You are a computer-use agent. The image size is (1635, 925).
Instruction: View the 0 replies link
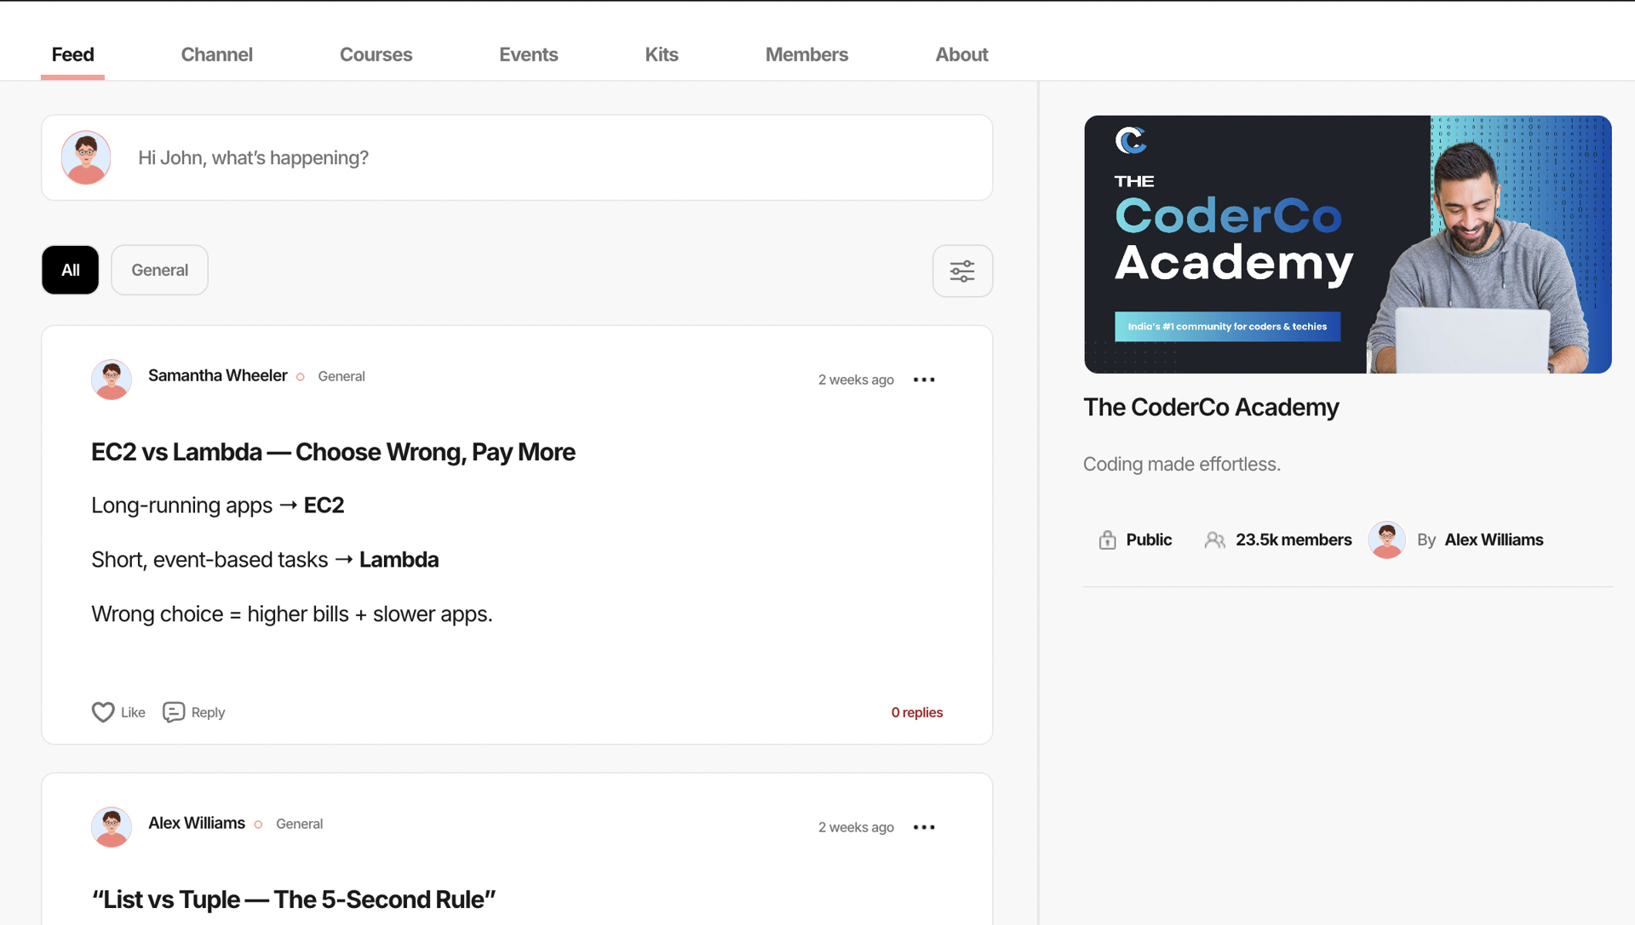[916, 712]
